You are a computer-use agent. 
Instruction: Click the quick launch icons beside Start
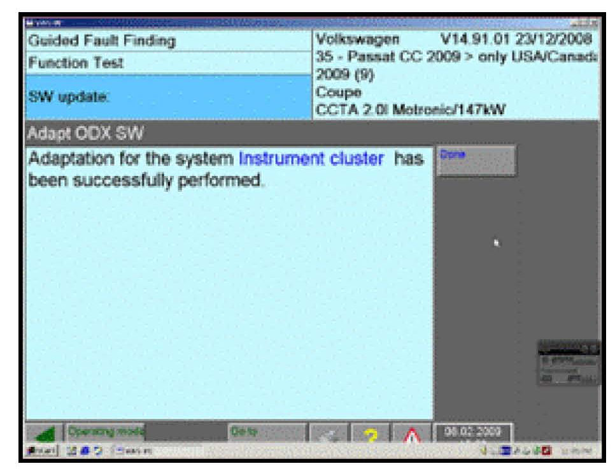point(79,451)
